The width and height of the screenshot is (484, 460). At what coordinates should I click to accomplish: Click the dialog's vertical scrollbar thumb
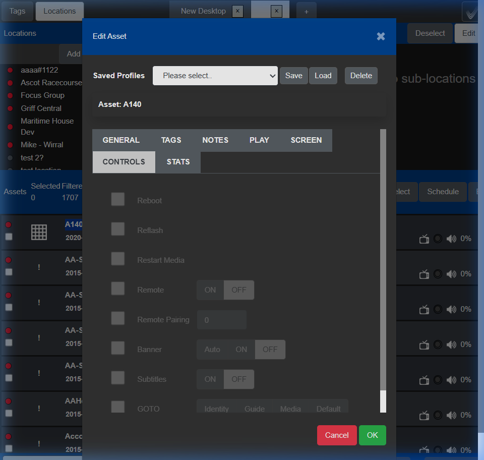(383, 401)
